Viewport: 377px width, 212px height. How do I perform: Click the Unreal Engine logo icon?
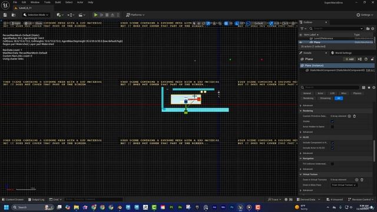(5, 5)
